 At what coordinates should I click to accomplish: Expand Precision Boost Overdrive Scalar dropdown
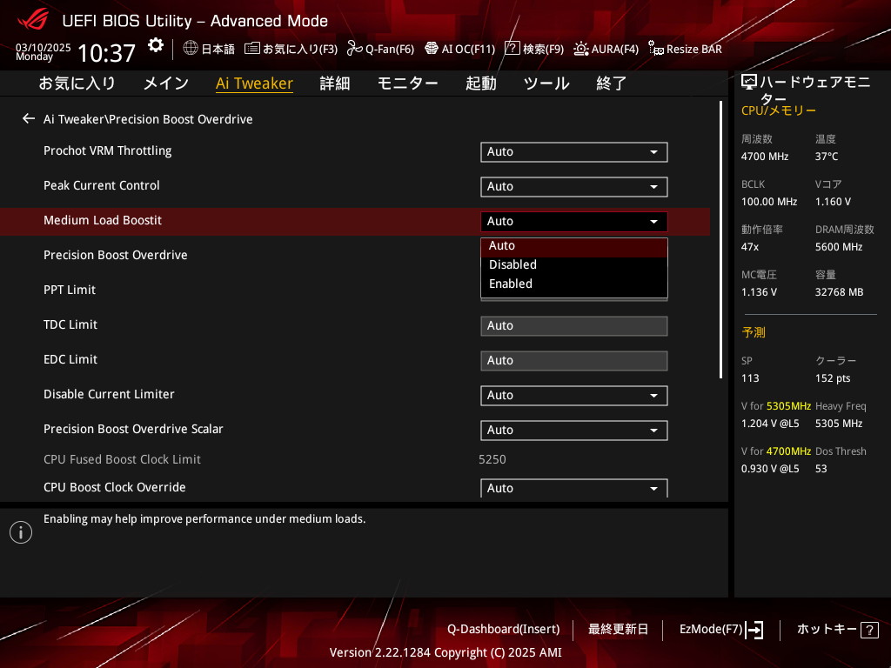574,430
